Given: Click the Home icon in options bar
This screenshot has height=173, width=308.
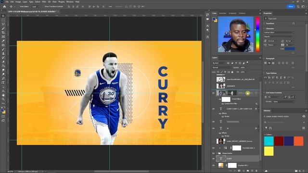Looking at the screenshot, I should [4, 6].
